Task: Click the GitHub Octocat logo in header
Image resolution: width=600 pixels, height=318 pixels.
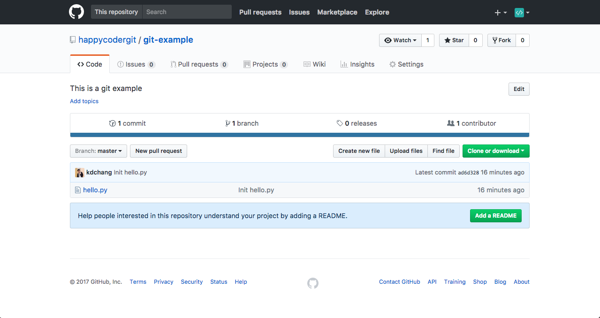Action: (76, 12)
